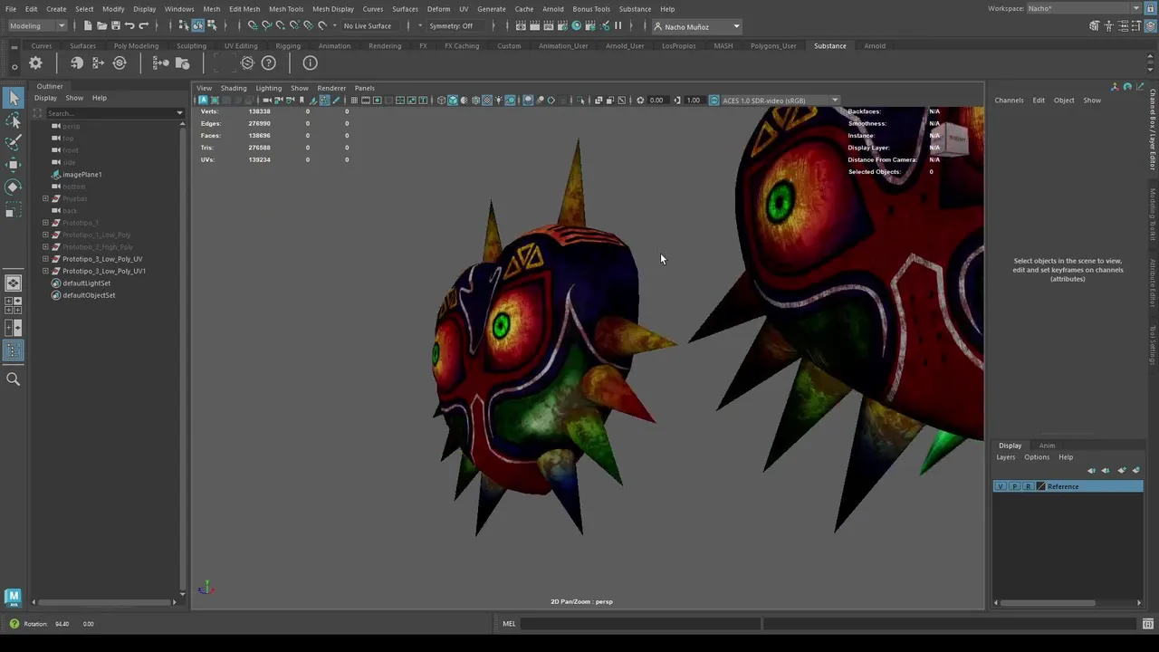This screenshot has width=1159, height=652.
Task: Select the arrow Select tool in toolbox
Action: point(14,98)
